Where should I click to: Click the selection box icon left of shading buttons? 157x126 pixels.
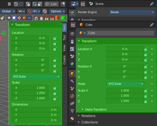click(2, 18)
